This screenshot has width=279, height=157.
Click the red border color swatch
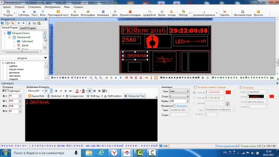(228, 92)
